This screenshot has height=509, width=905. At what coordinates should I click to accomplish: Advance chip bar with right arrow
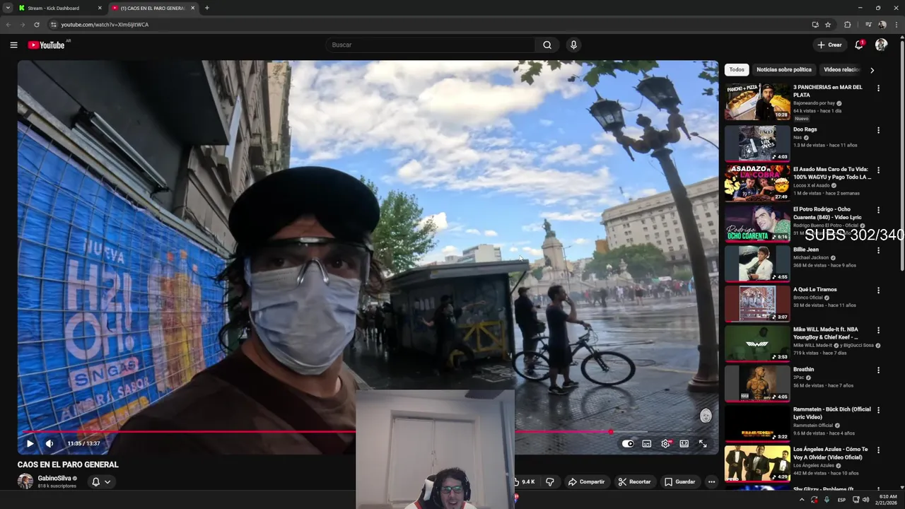point(872,70)
